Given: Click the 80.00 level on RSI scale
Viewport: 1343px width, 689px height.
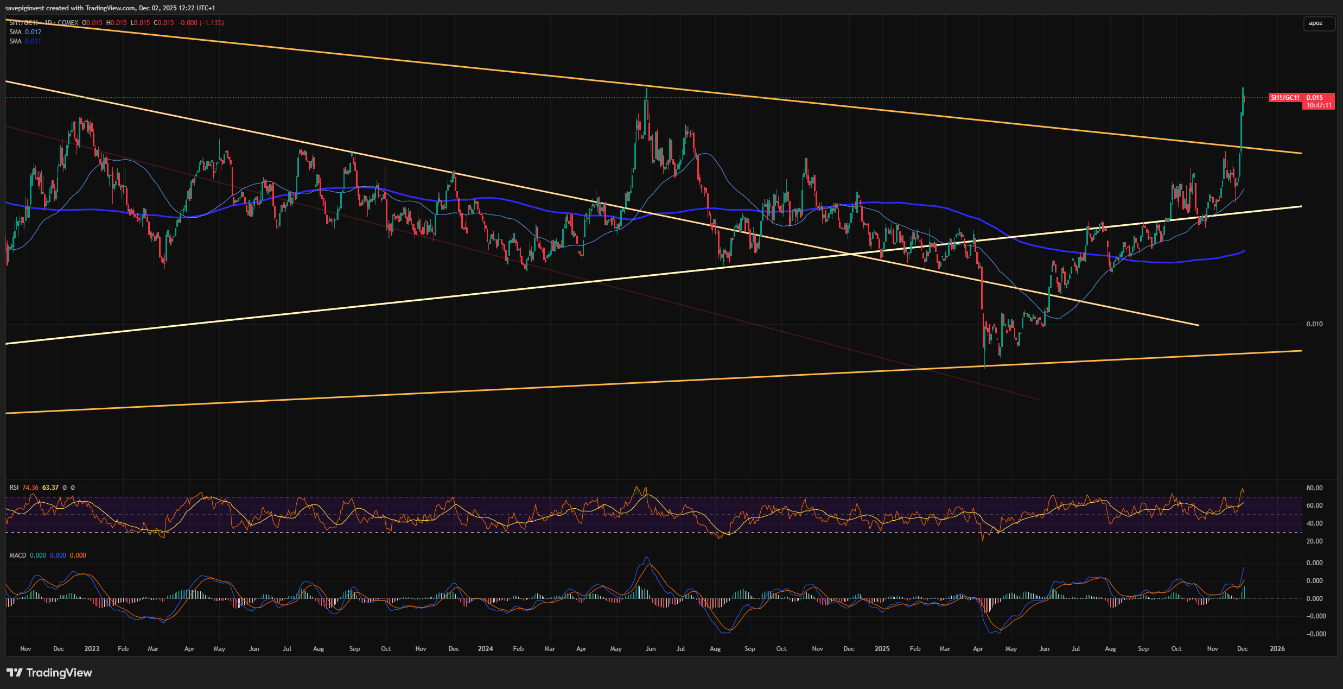Looking at the screenshot, I should tap(1314, 488).
